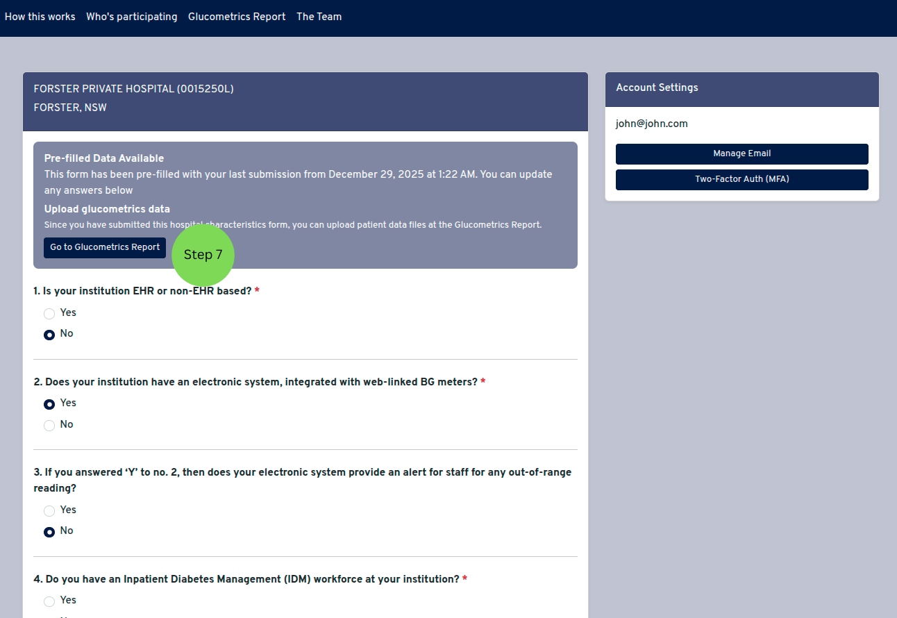Open Glucometrics Report in top navigation
The width and height of the screenshot is (897, 618).
236,17
